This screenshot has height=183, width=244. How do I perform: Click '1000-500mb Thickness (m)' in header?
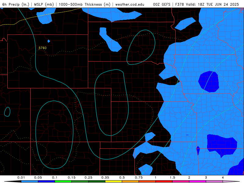[x=84, y=4]
